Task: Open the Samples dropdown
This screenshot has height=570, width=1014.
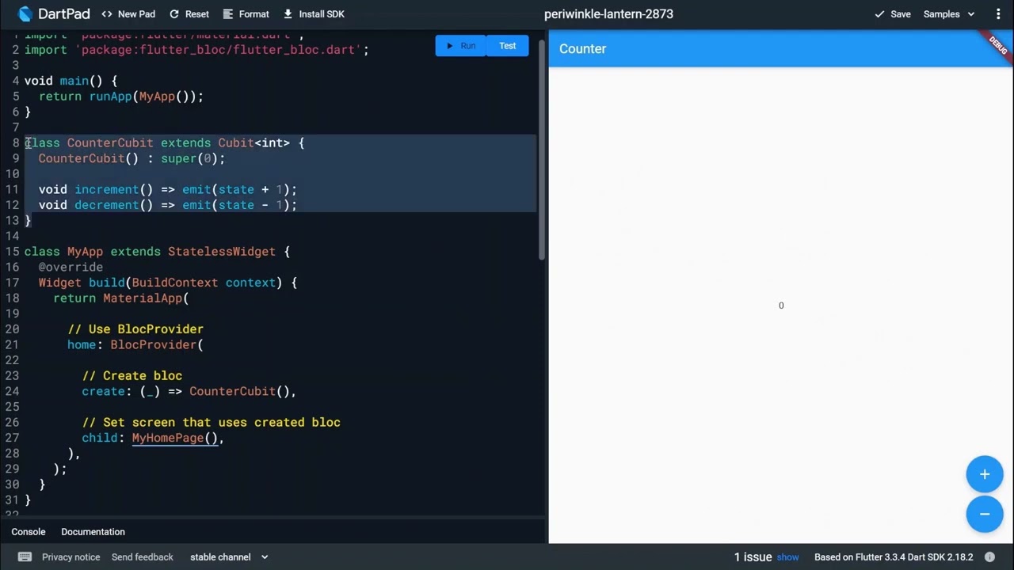Action: point(949,13)
